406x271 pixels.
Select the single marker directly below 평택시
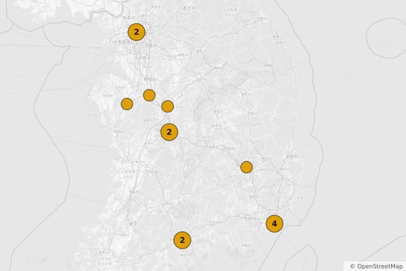[x=149, y=95]
